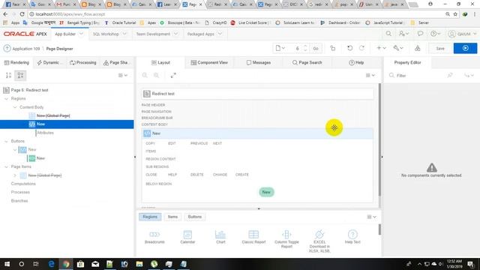Click the Redo icon in toolbar
This screenshot has width=480, height=270.
[x=361, y=48]
